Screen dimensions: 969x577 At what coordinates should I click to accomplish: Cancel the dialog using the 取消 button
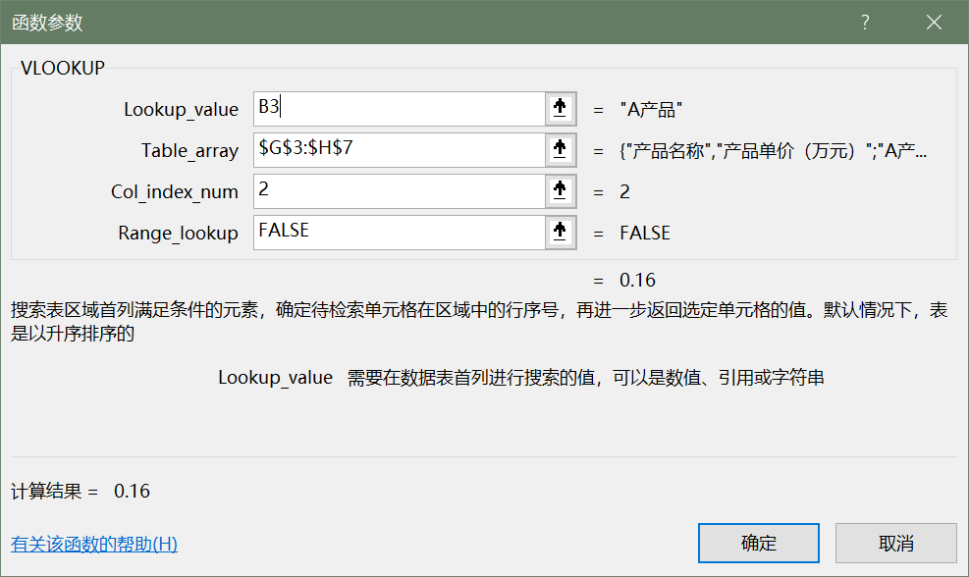[x=895, y=543]
